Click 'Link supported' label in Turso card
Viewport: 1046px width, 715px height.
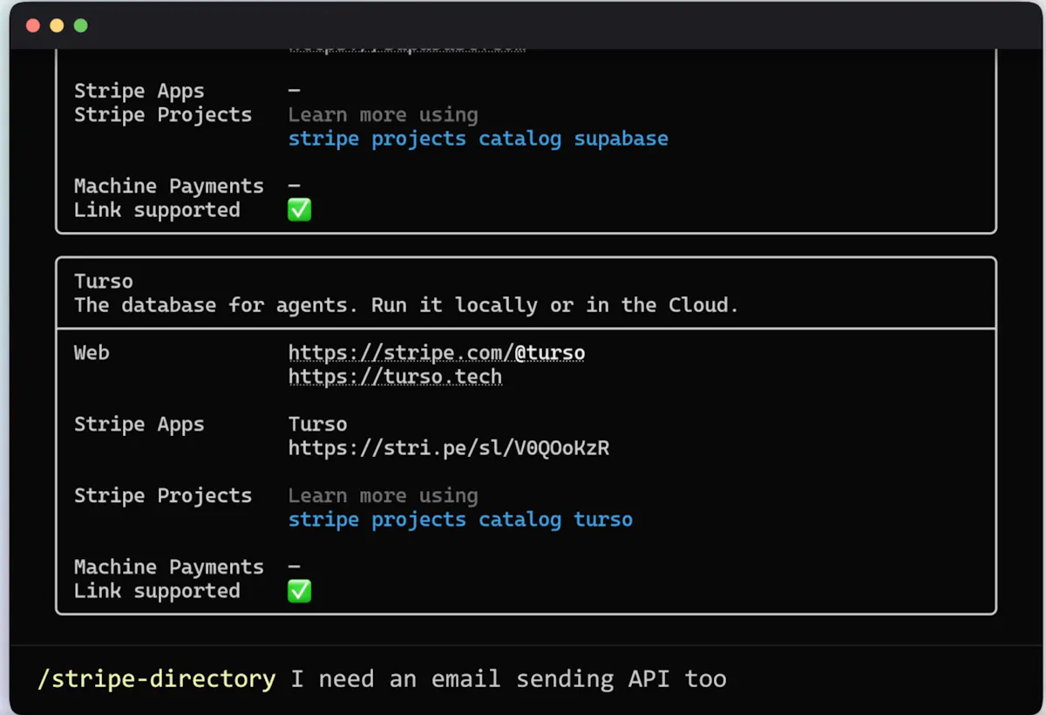point(157,591)
